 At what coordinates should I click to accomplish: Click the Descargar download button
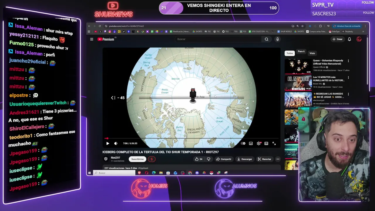coord(245,159)
